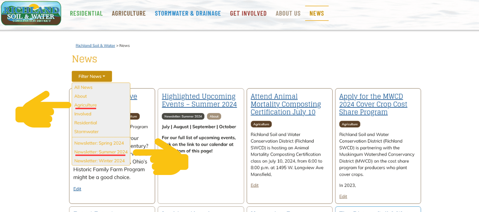
Task: Click Agriculture tag on Cover Crop card
Action: [350, 124]
